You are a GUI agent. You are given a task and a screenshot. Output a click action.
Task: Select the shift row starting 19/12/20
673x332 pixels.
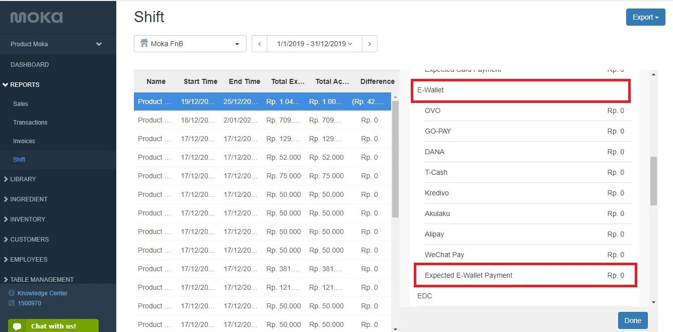coord(262,101)
